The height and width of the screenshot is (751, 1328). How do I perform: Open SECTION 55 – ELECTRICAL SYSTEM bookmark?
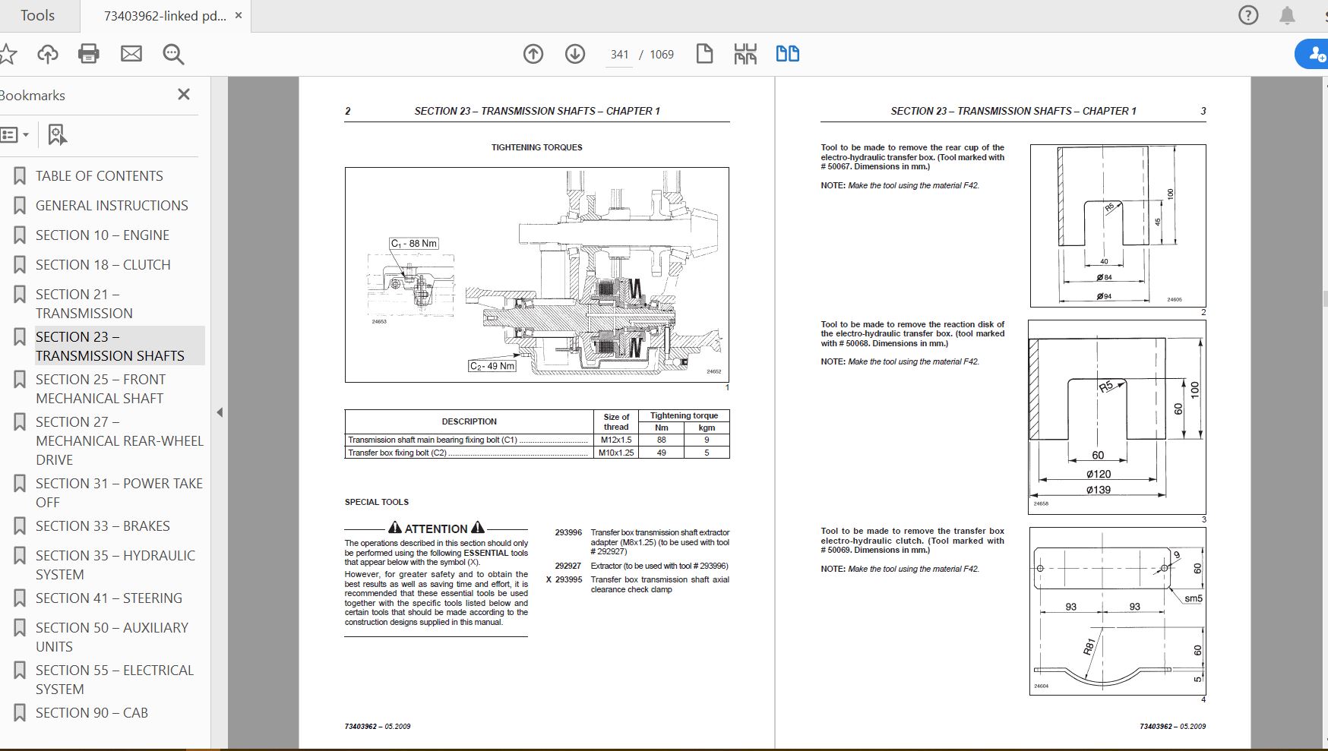point(114,680)
